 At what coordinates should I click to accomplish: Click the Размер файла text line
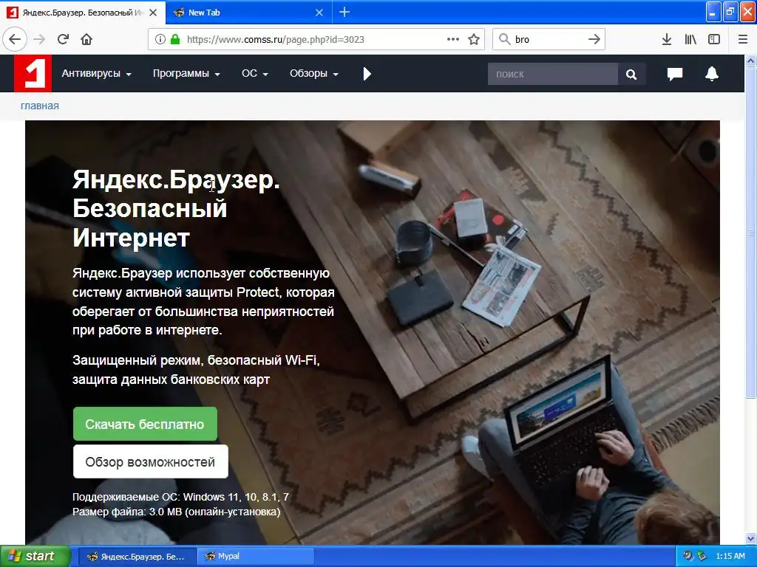[176, 512]
